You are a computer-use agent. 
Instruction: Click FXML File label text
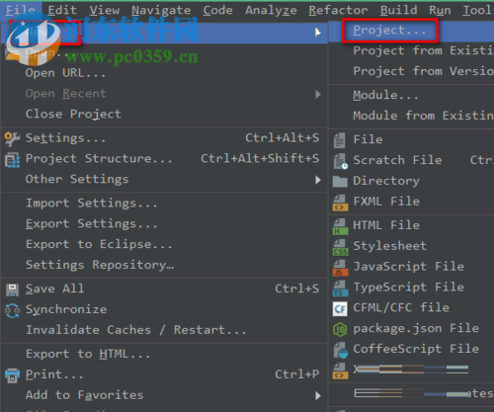(x=386, y=202)
